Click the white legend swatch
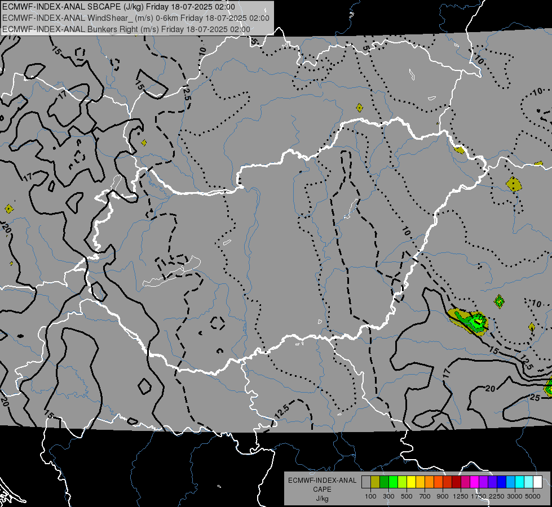 point(538,482)
